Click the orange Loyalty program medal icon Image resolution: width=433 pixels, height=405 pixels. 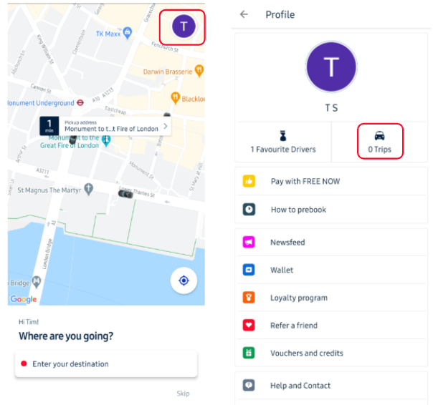(249, 298)
